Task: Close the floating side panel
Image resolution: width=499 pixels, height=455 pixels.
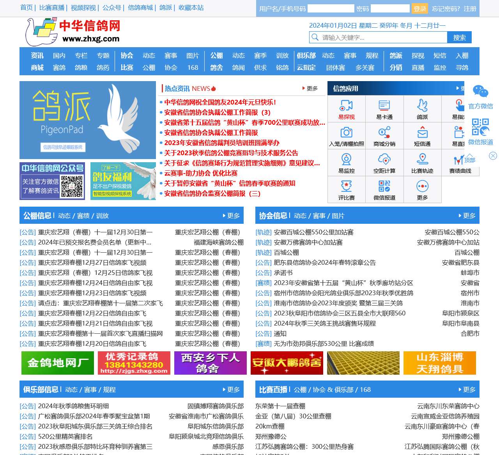Action: pyautogui.click(x=493, y=156)
